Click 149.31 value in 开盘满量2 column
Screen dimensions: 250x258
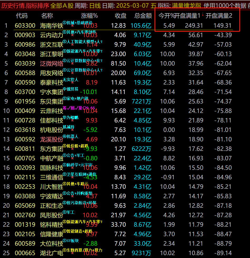point(222,26)
